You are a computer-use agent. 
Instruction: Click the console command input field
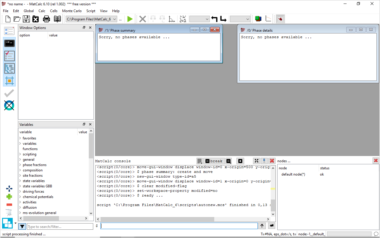[179, 226]
